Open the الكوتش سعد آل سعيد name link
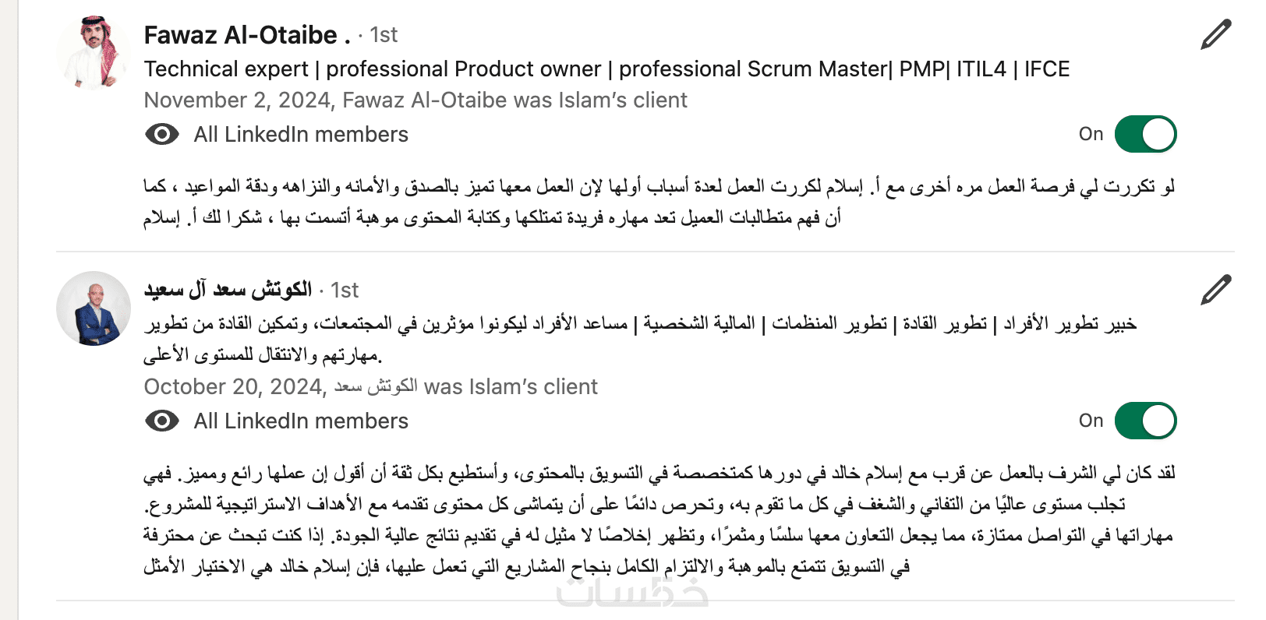 (x=228, y=291)
